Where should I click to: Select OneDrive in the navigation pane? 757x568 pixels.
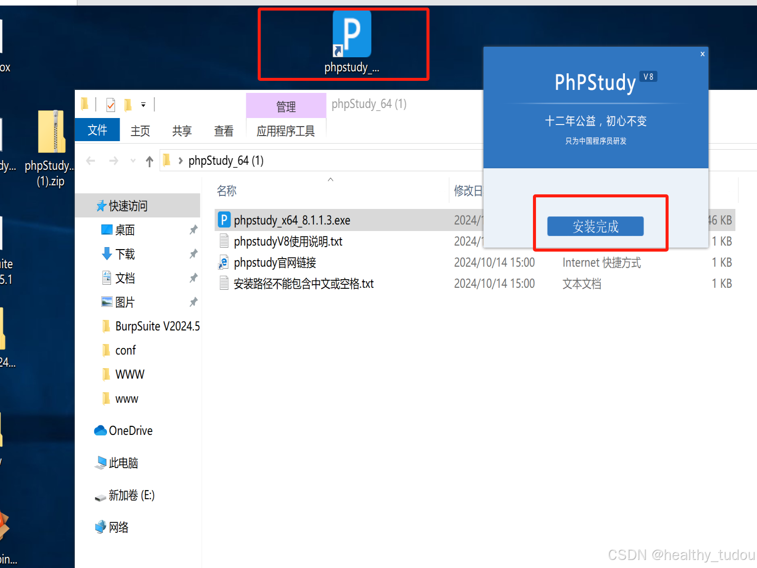click(131, 430)
